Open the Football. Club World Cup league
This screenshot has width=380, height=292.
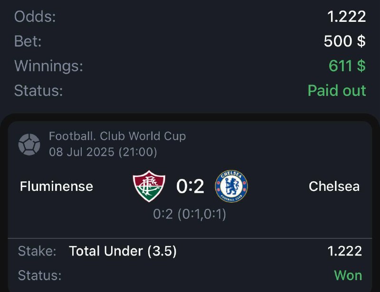(117, 136)
